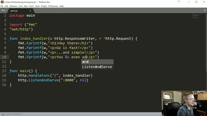Click ":8000" port string
207x116 pixels.
point(68,80)
